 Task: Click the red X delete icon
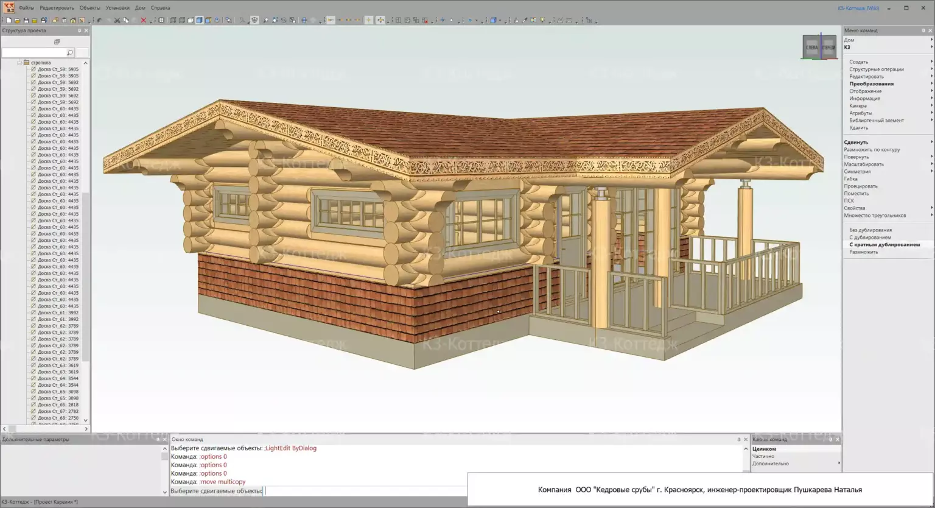point(144,20)
